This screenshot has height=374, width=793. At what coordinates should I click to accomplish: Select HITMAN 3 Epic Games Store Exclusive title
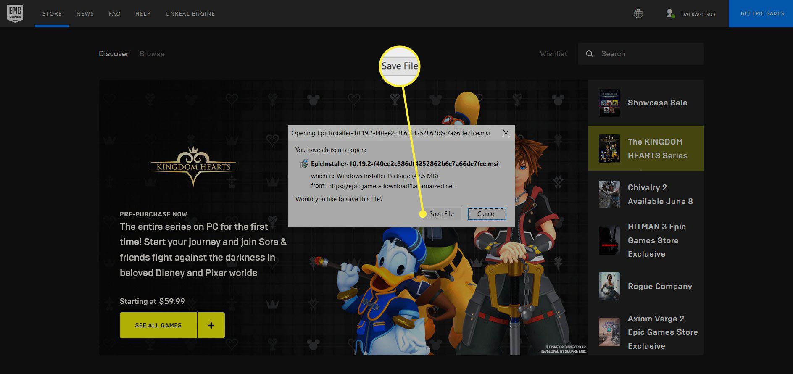point(657,240)
